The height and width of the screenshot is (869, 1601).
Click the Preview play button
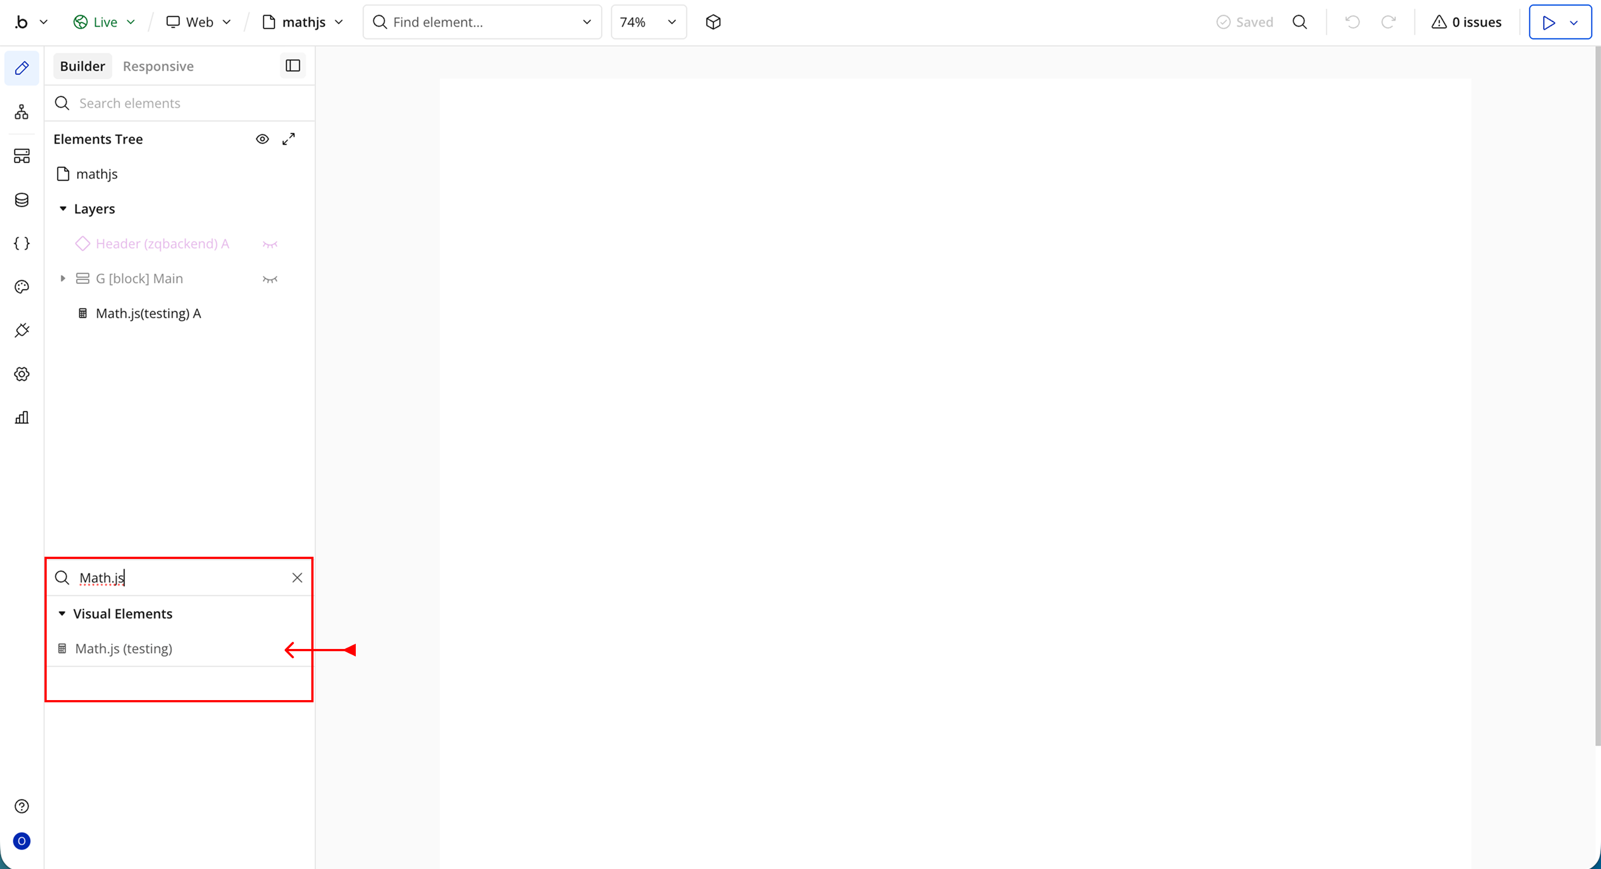point(1548,22)
